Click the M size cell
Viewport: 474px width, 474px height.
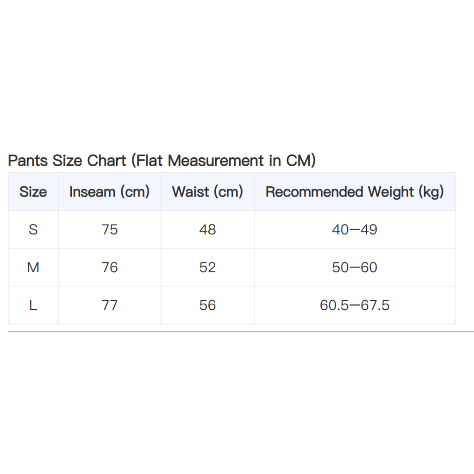[33, 267]
